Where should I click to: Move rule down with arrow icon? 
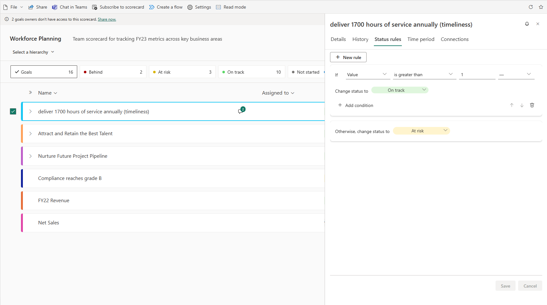pos(522,105)
